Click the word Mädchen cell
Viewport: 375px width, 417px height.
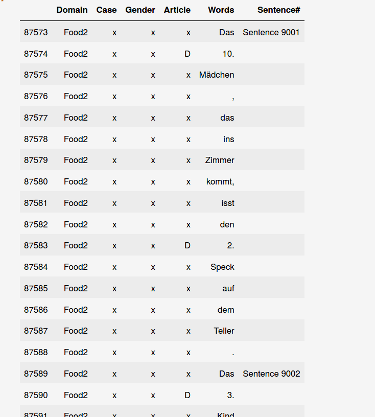click(x=217, y=75)
